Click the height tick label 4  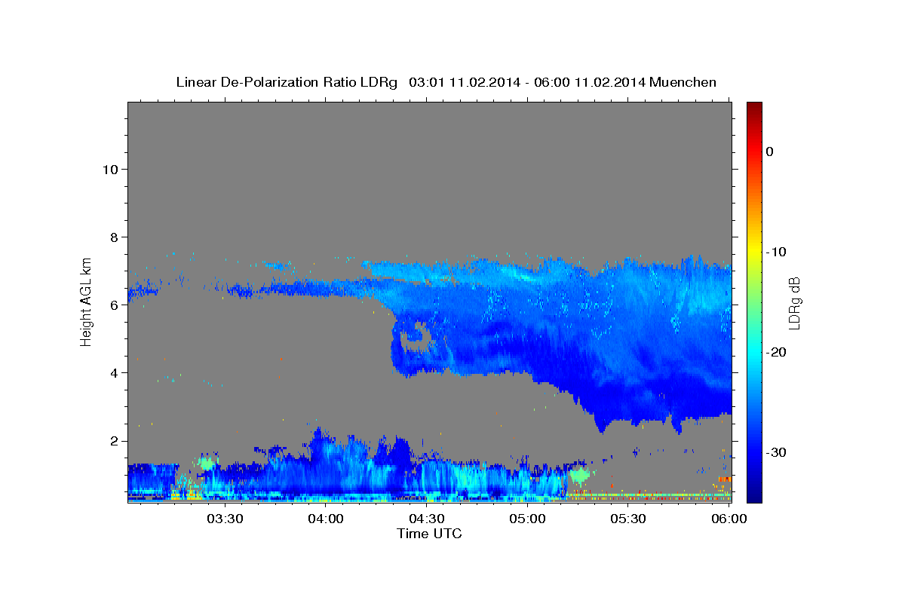click(x=113, y=372)
